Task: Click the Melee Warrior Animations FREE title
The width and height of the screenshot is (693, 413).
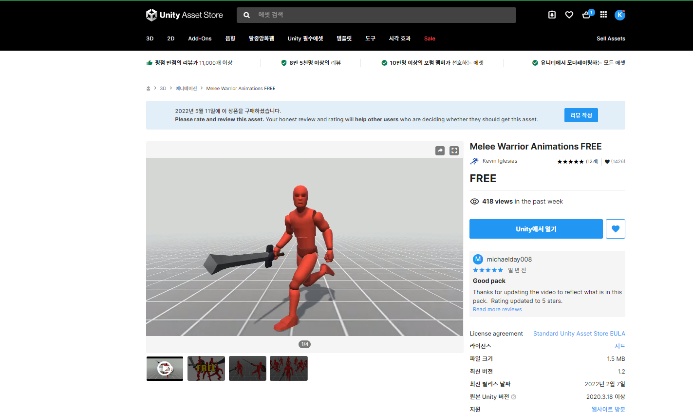Action: tap(536, 147)
